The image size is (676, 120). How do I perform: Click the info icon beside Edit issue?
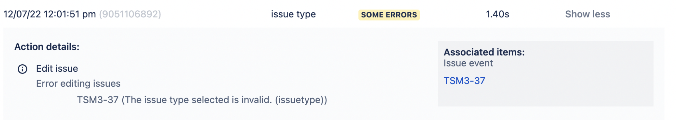pos(22,69)
